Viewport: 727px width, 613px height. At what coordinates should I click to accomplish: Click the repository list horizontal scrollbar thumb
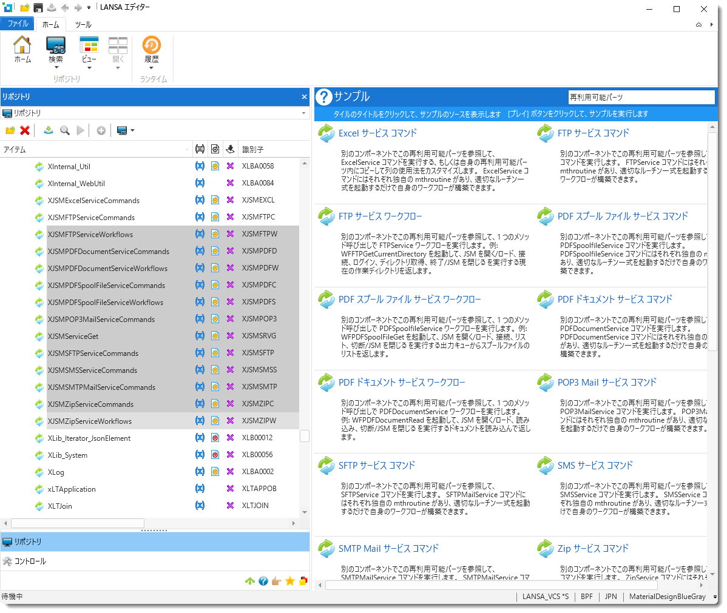pyautogui.click(x=78, y=523)
